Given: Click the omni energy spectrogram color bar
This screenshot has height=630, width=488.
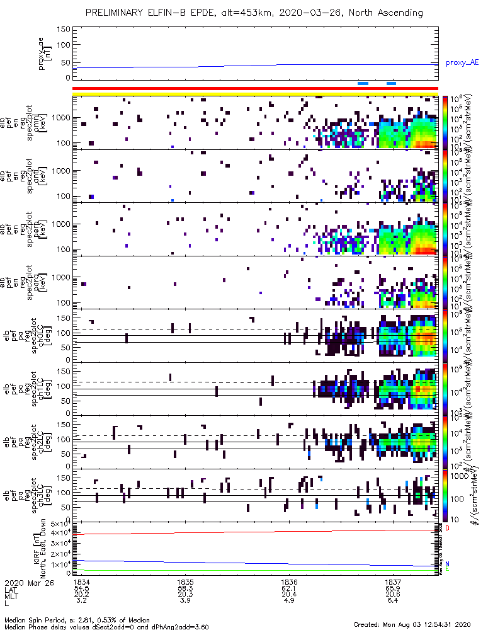Looking at the screenshot, I should coord(445,123).
